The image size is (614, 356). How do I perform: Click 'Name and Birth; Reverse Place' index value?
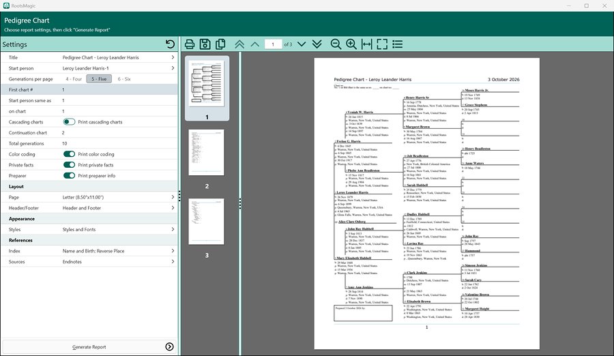93,251
